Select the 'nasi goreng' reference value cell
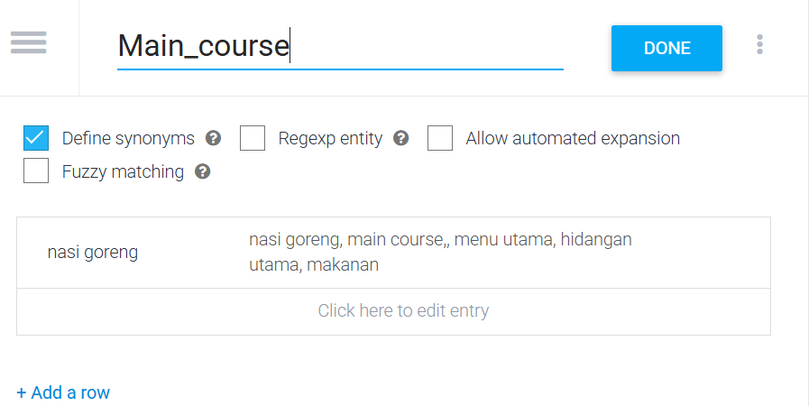Screen dimensions: 809x406 [93, 253]
